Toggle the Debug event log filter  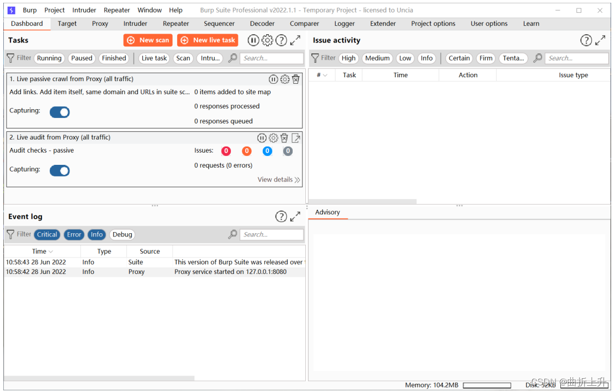point(122,234)
